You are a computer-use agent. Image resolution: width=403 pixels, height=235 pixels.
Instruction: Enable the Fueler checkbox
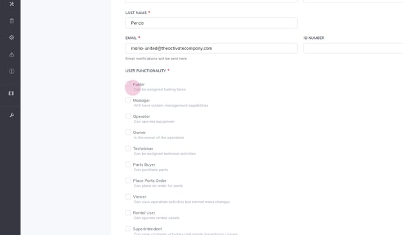(128, 85)
